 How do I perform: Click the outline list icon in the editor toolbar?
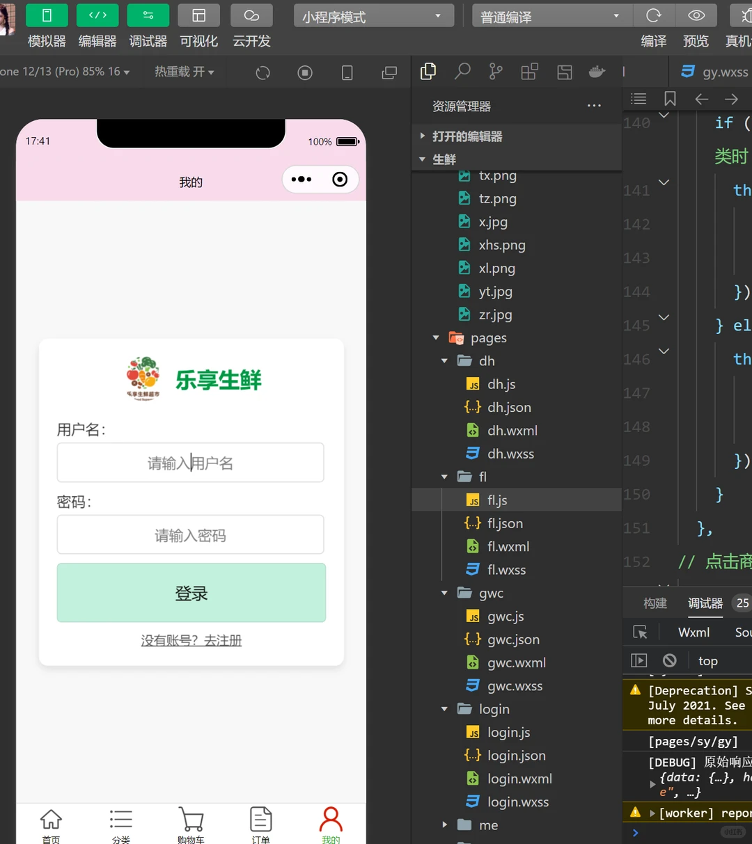pos(639,99)
